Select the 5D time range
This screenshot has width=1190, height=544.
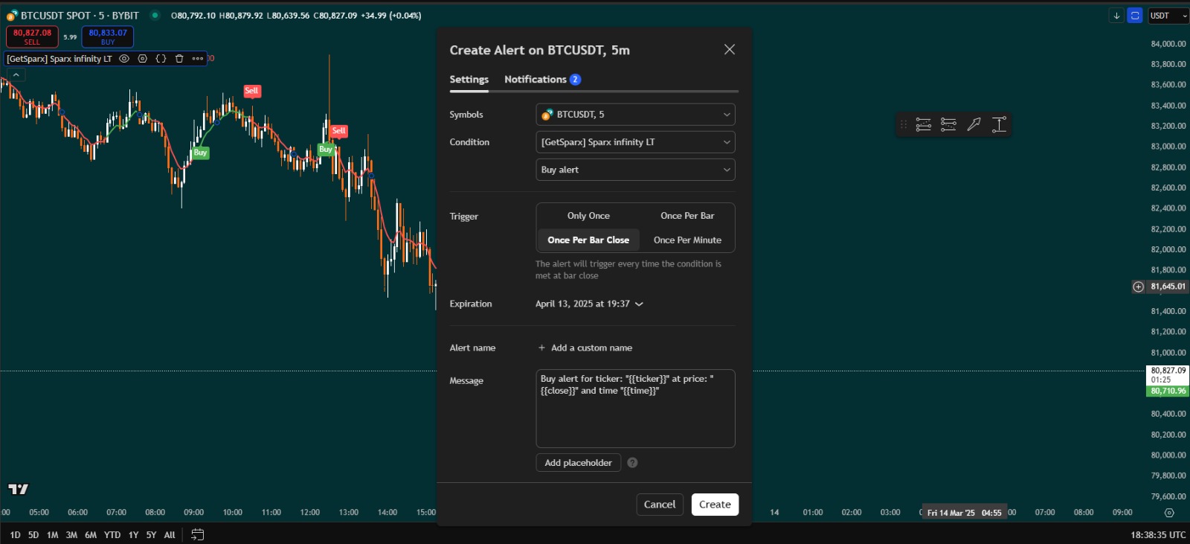tap(33, 535)
